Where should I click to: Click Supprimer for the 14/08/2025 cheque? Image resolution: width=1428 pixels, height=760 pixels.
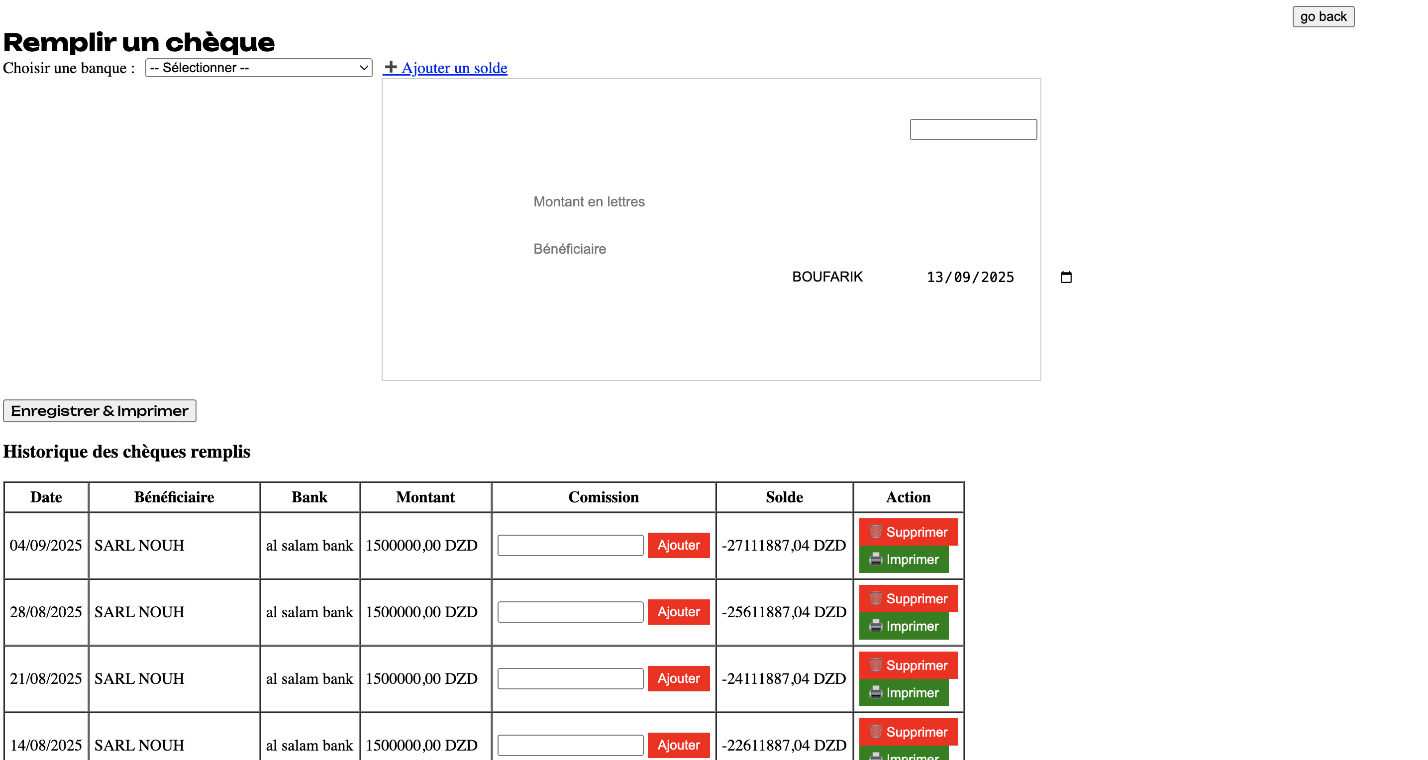pyautogui.click(x=908, y=732)
